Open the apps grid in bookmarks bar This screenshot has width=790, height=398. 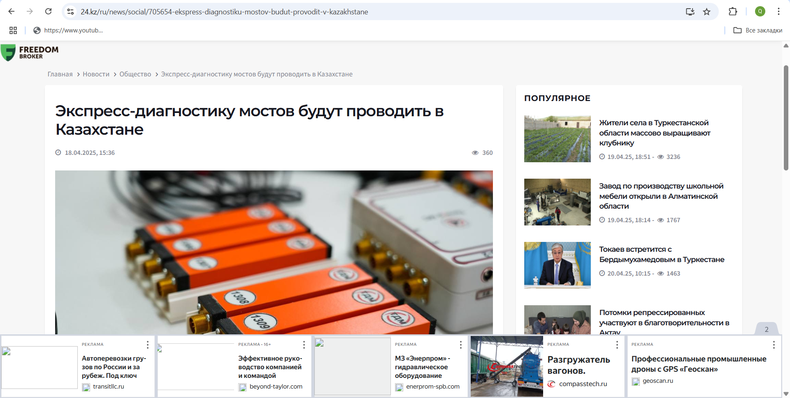pyautogui.click(x=13, y=30)
